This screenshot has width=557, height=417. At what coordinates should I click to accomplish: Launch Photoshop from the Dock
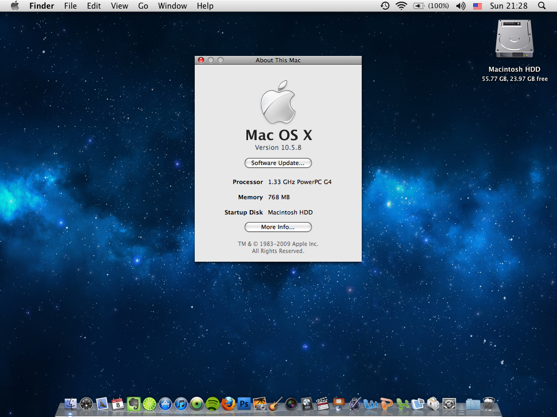[x=244, y=403]
